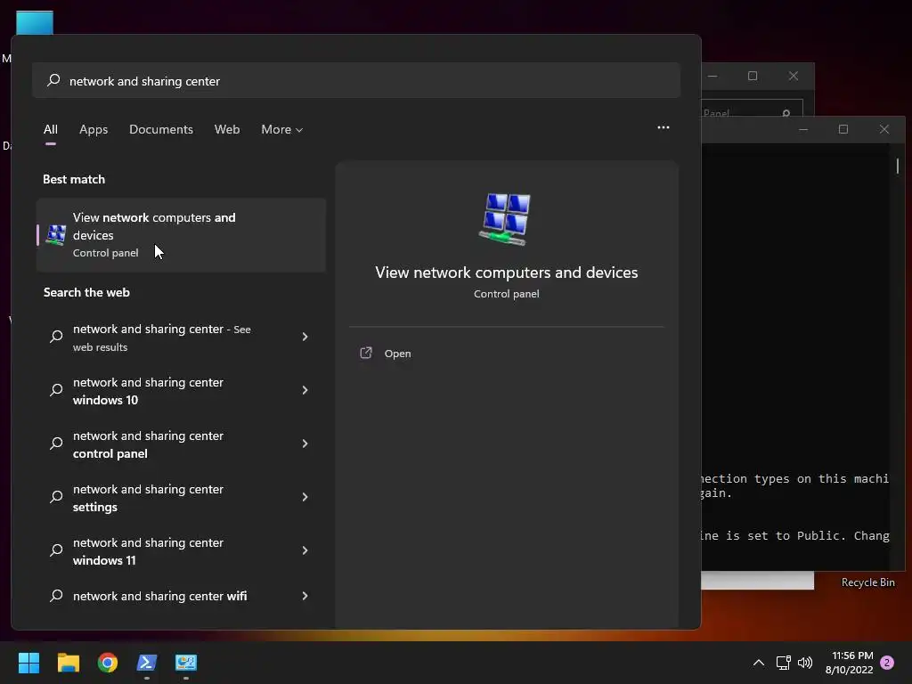Expand arrow for 'windows 11' suggestion

pyautogui.click(x=305, y=550)
